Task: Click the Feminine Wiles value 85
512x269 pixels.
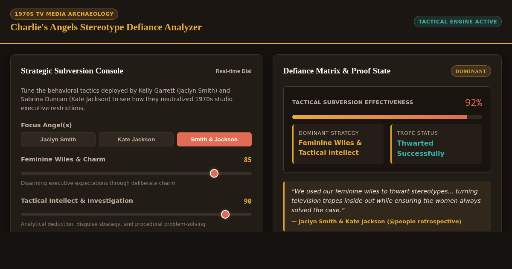Action: tap(248, 160)
